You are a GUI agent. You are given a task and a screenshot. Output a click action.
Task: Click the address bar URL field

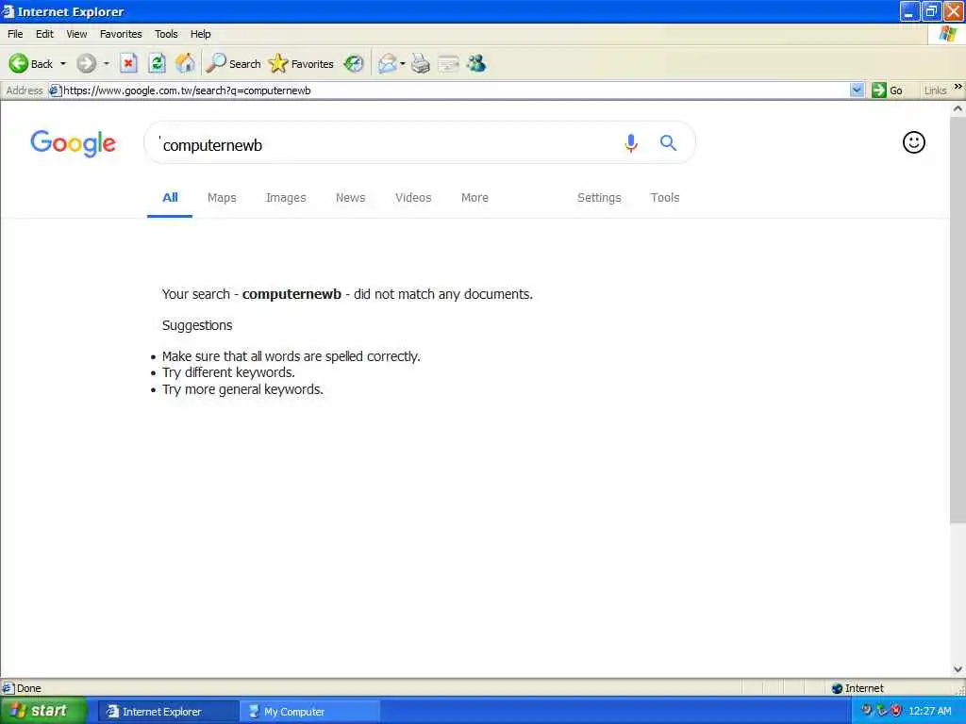point(456,90)
